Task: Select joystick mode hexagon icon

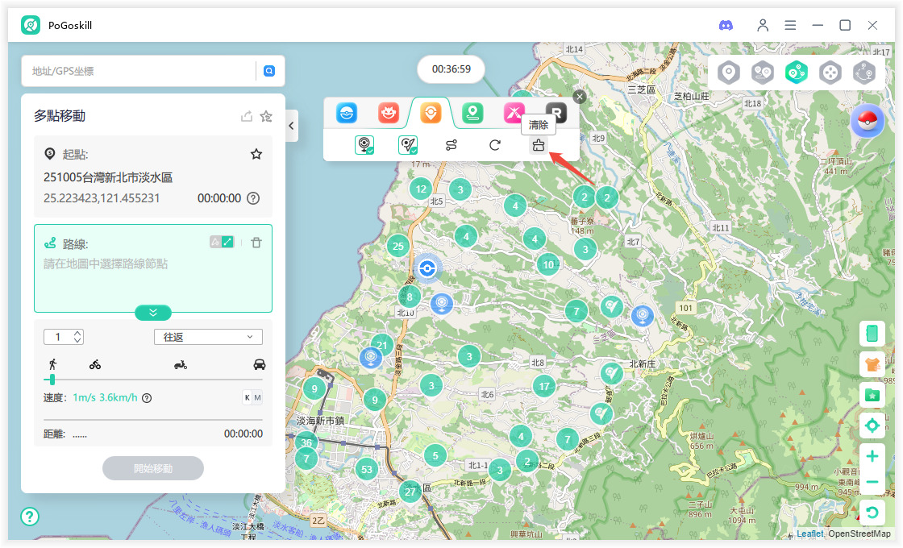Action: (830, 73)
